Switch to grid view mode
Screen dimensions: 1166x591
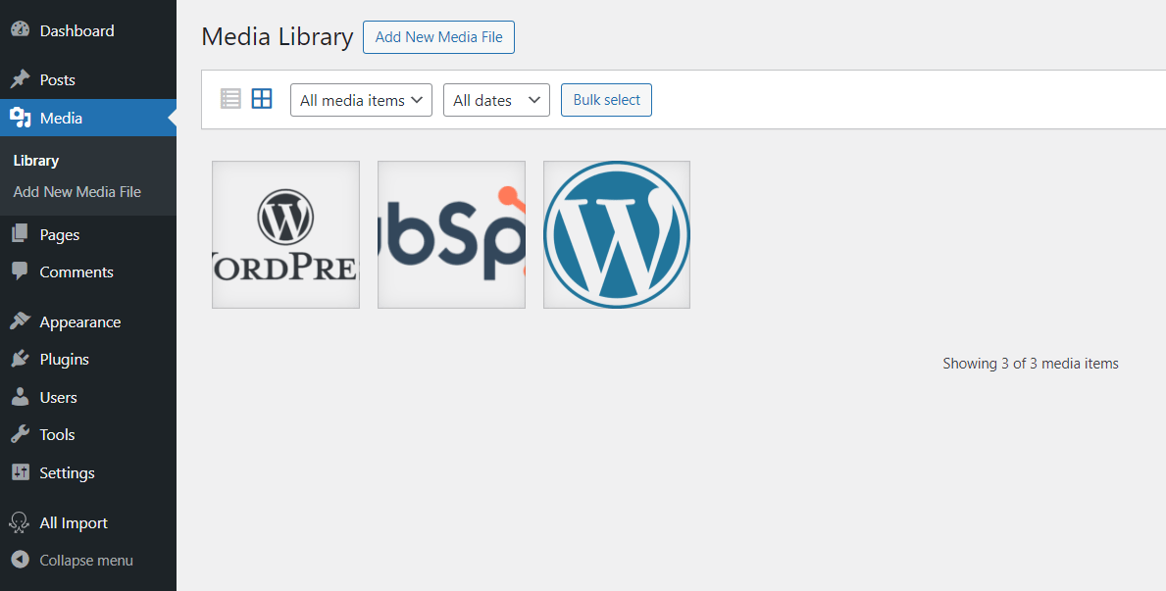pyautogui.click(x=262, y=99)
